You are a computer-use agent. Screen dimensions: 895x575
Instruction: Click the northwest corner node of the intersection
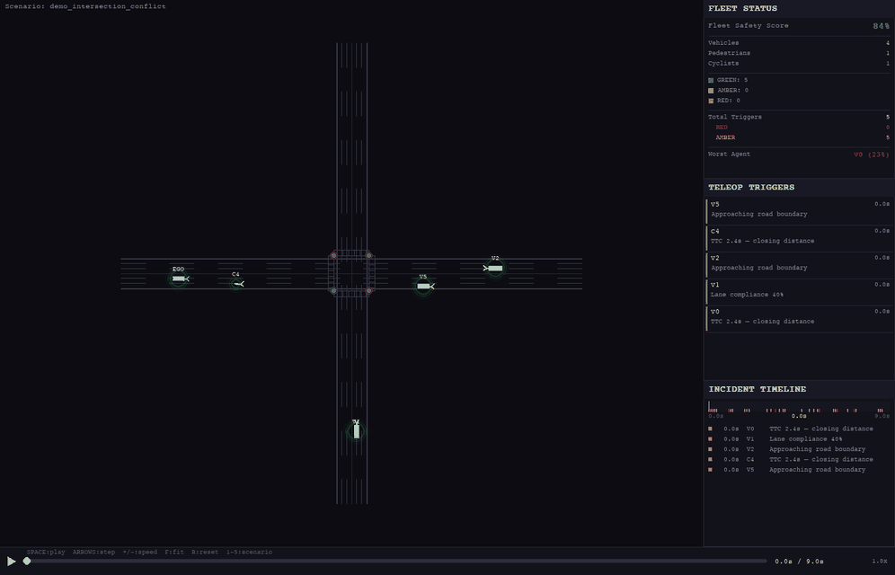333,255
